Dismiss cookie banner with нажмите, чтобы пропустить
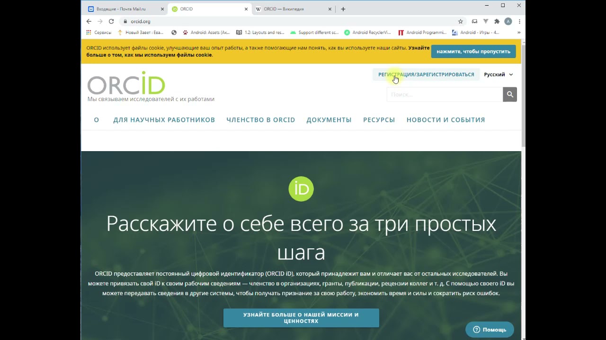606x340 pixels. pyautogui.click(x=473, y=51)
